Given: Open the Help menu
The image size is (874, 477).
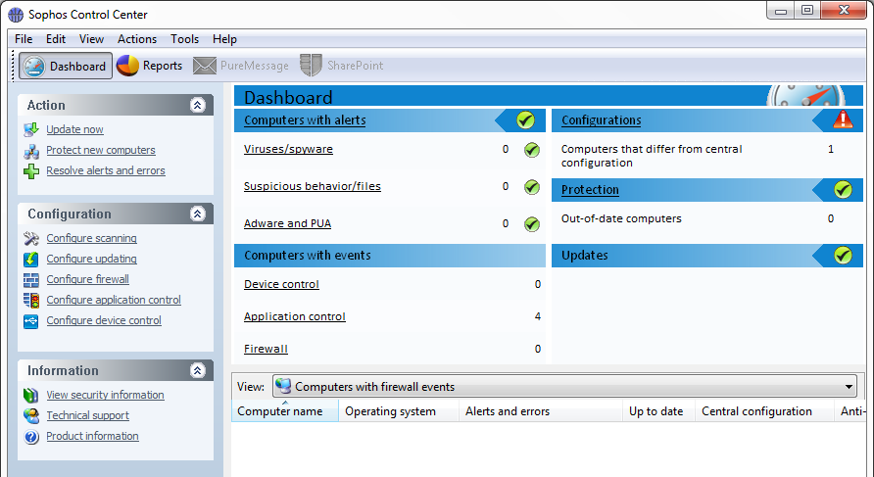Looking at the screenshot, I should coord(224,39).
